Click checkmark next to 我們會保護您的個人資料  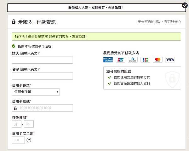(109, 83)
